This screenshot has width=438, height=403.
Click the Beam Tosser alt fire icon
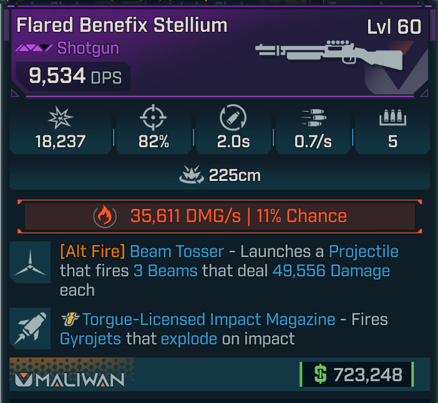30,262
